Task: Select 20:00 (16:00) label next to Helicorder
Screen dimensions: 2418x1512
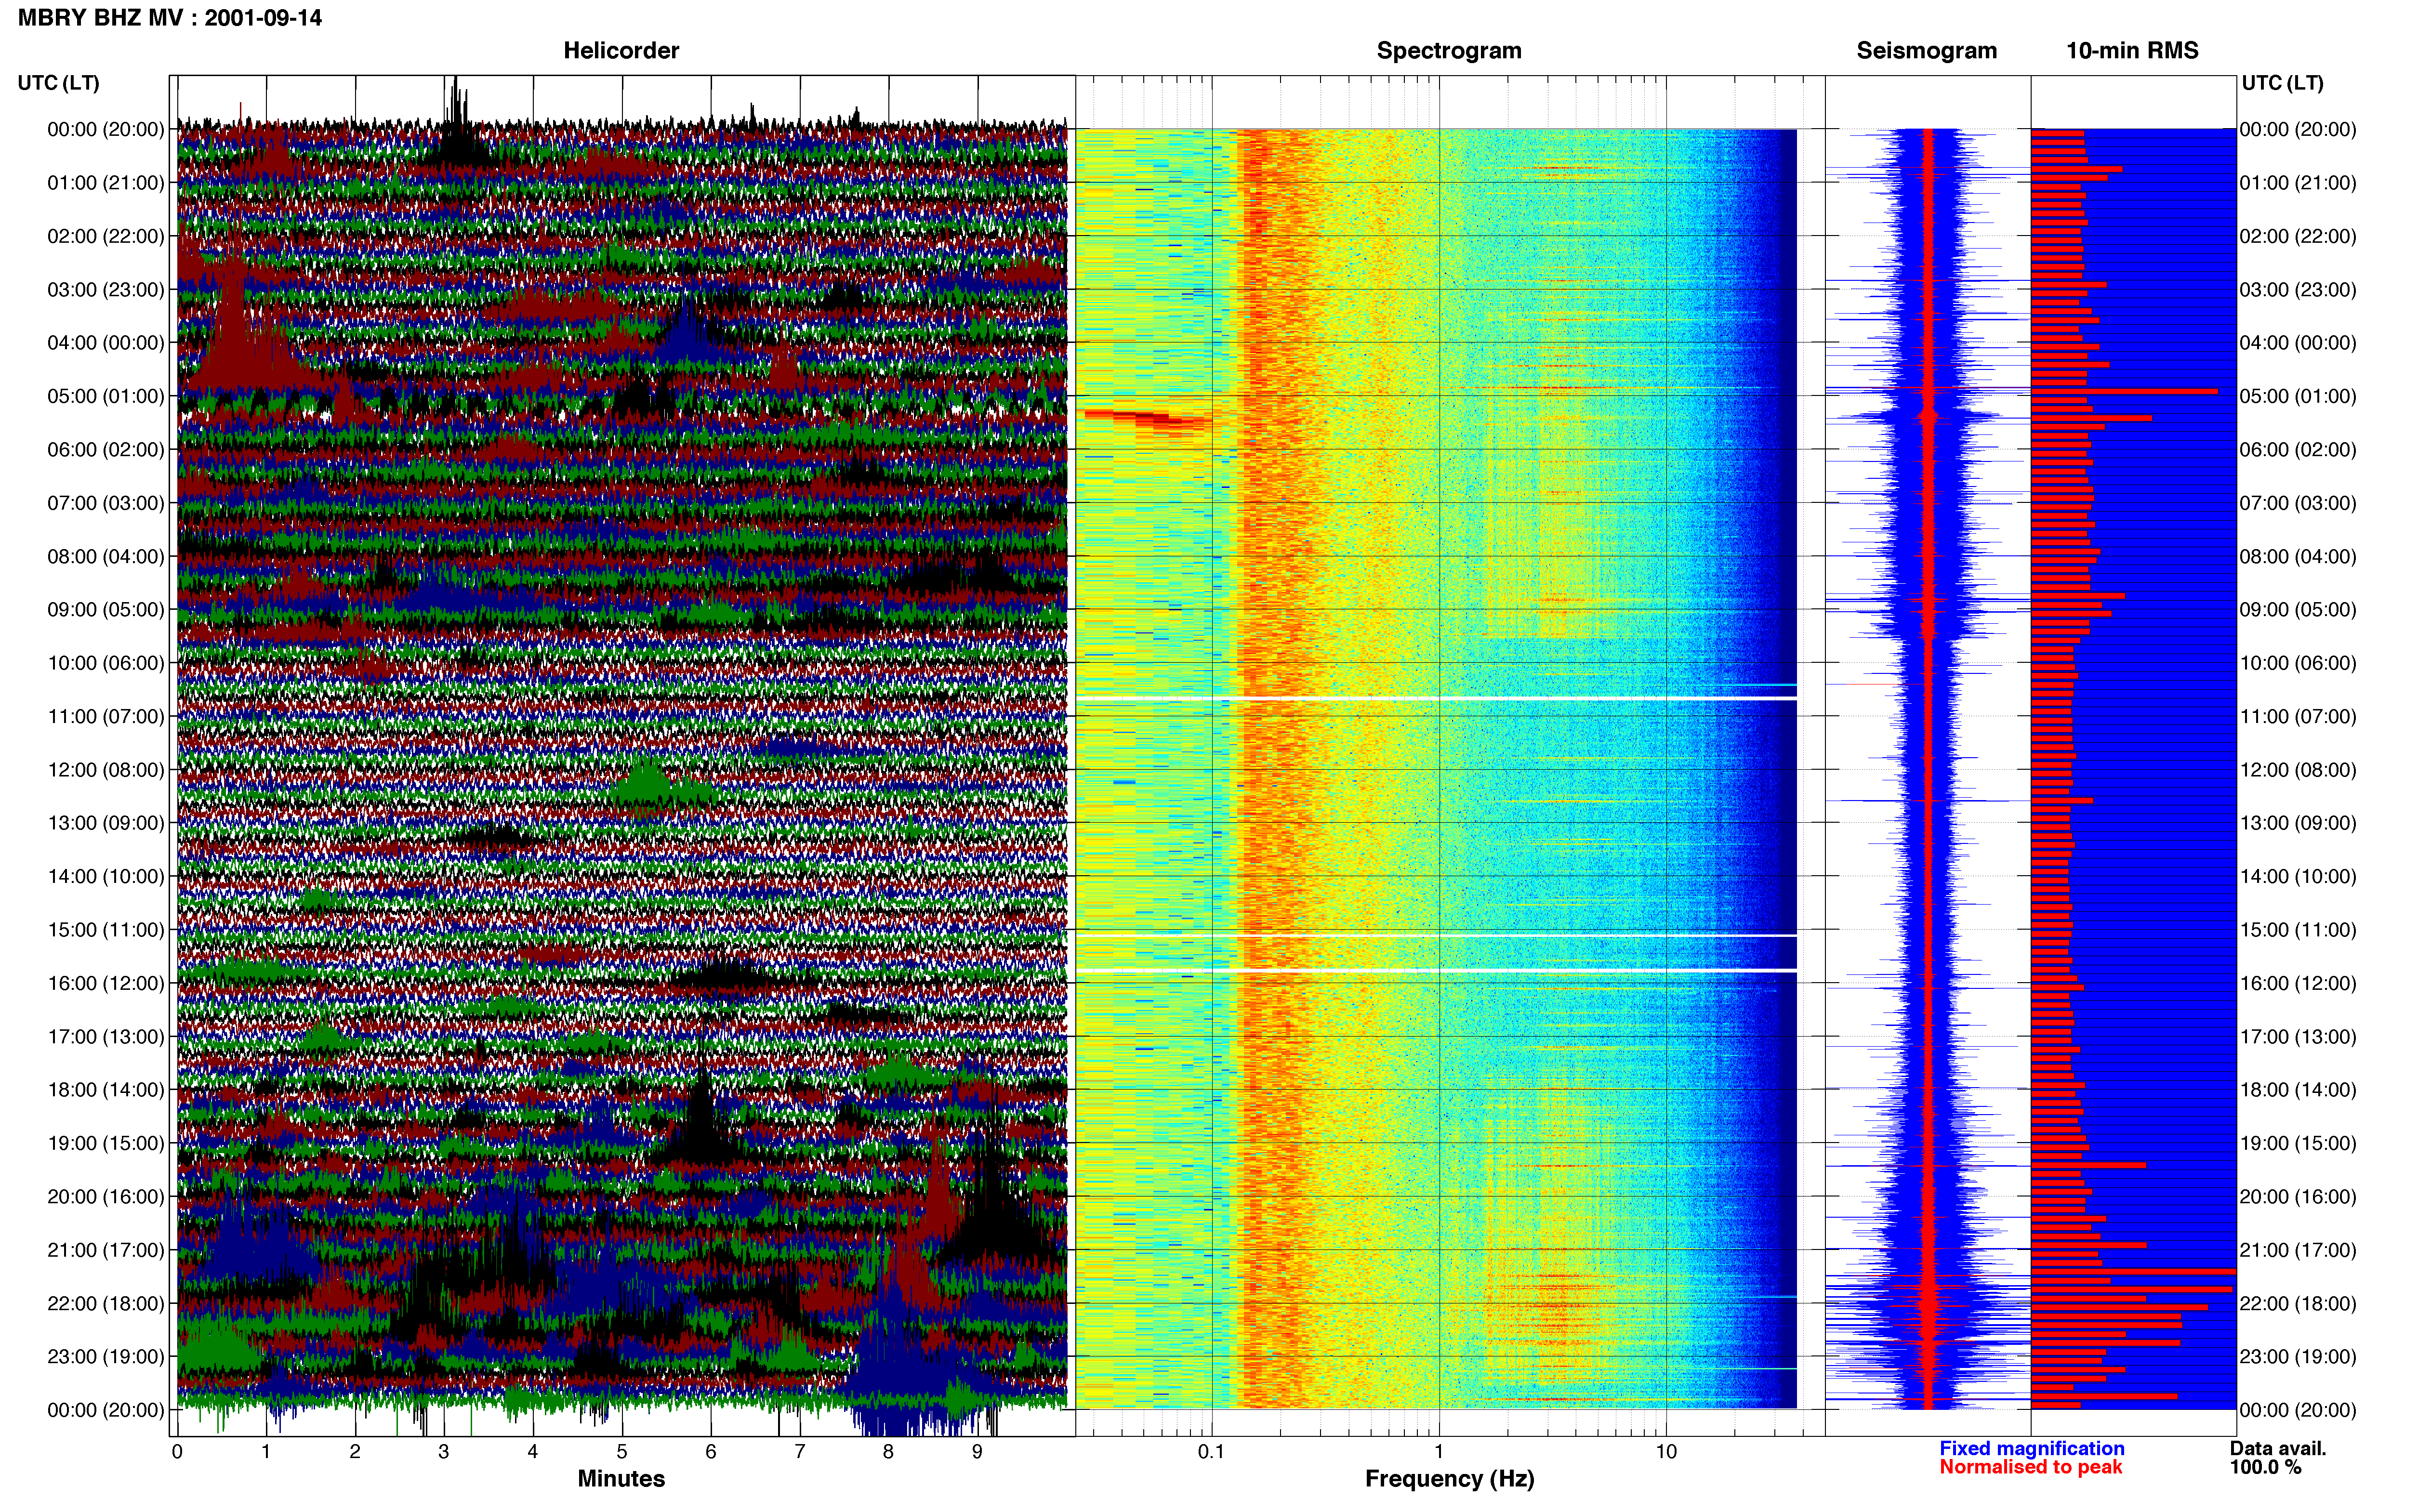Action: [106, 1197]
